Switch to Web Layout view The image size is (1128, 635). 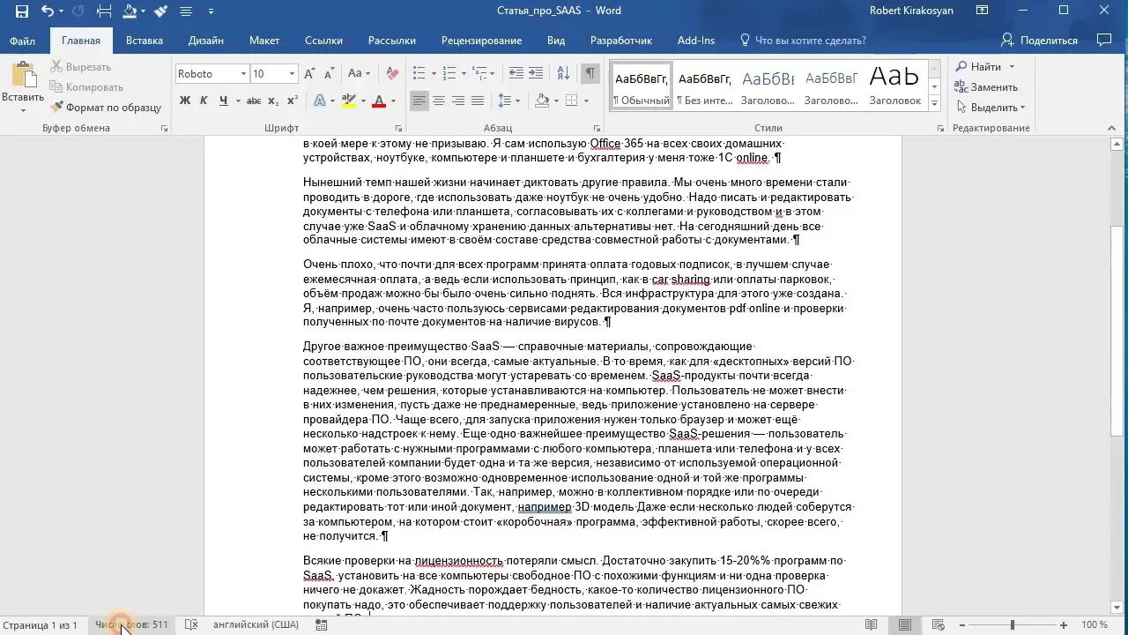939,625
